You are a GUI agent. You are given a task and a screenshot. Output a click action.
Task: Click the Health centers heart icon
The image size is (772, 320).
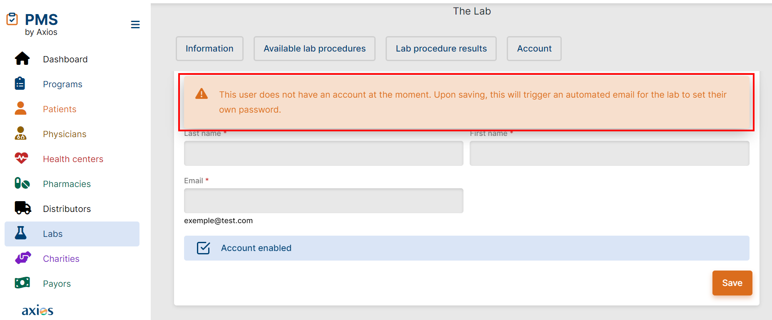[21, 158]
